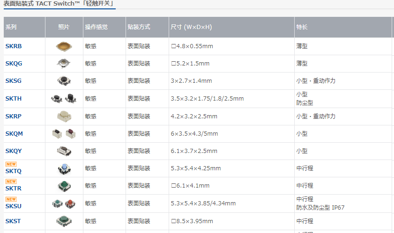Click the SKQM switch product photo
This screenshot has width=394, height=233.
64,133
